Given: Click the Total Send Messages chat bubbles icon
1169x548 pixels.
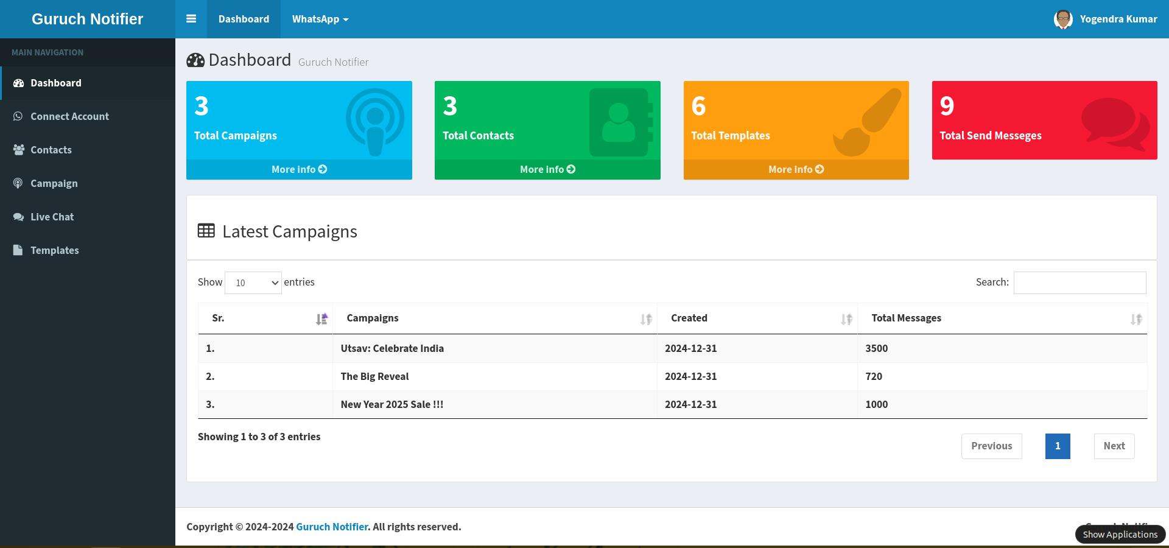Looking at the screenshot, I should (1114, 123).
